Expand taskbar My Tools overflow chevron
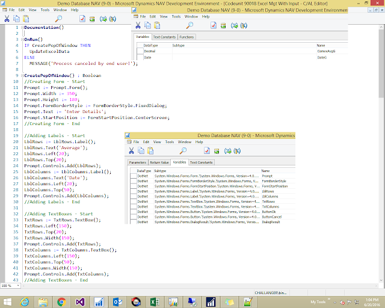Viewport: 385px width, 308px height. [x=329, y=300]
